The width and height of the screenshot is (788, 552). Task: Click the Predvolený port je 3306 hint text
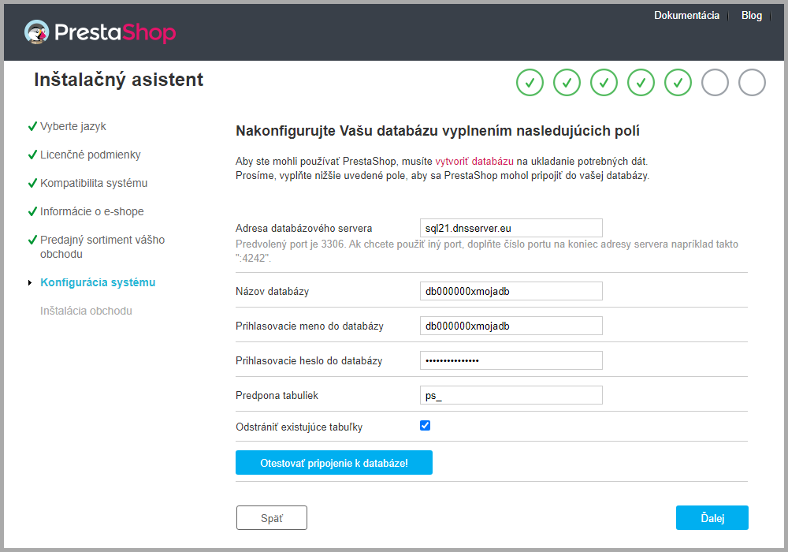pos(487,251)
